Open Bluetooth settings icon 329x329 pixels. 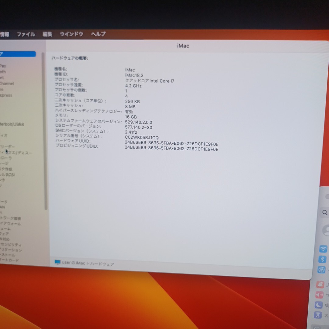322,259
